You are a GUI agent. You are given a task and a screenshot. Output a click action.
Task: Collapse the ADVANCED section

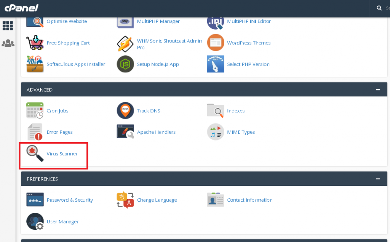tap(378, 89)
